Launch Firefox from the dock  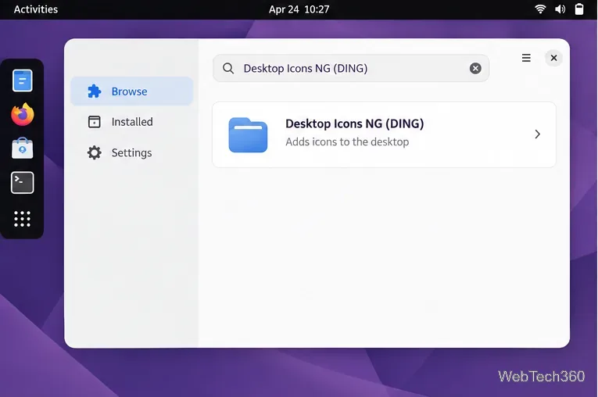point(22,114)
